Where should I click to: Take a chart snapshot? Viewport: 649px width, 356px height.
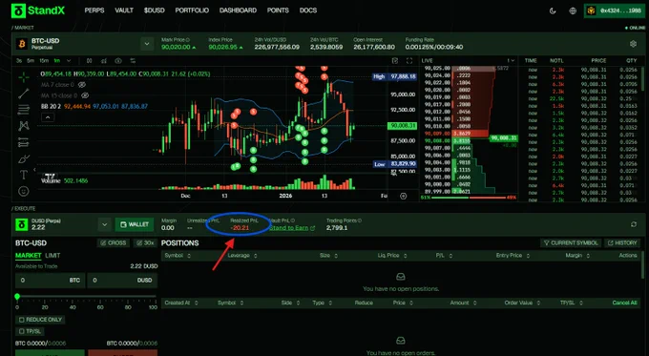coord(395,61)
